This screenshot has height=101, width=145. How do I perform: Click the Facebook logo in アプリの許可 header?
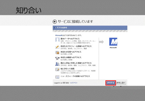click(55, 28)
